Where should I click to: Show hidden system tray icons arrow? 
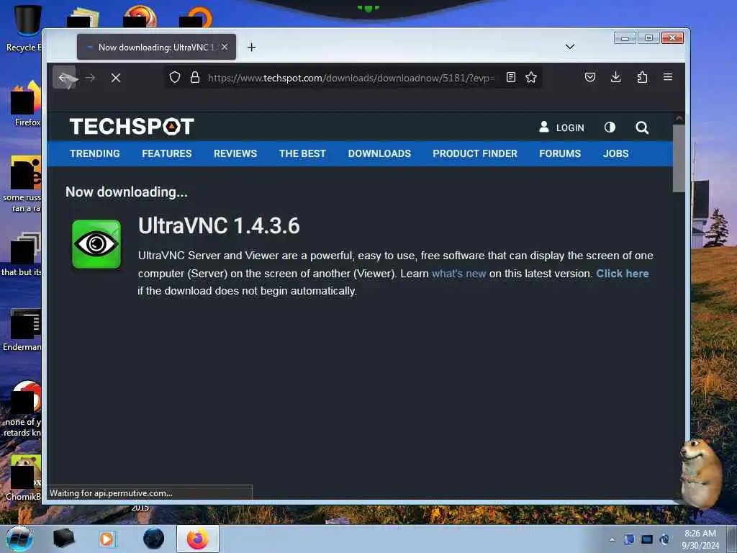point(612,539)
